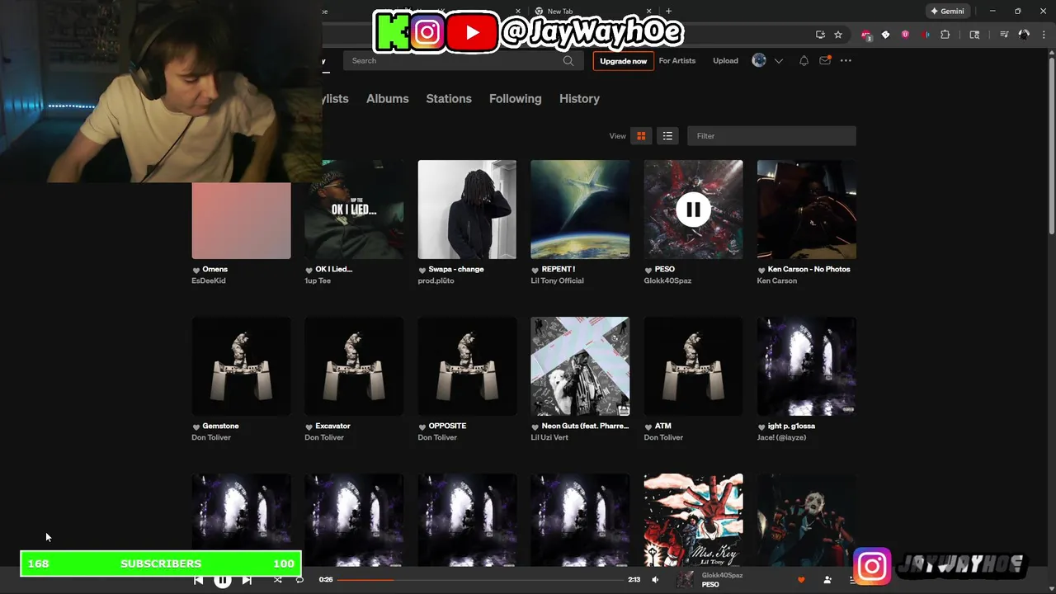Viewport: 1056px width, 594px height.
Task: Click the white tag extension icon
Action: coord(885,35)
